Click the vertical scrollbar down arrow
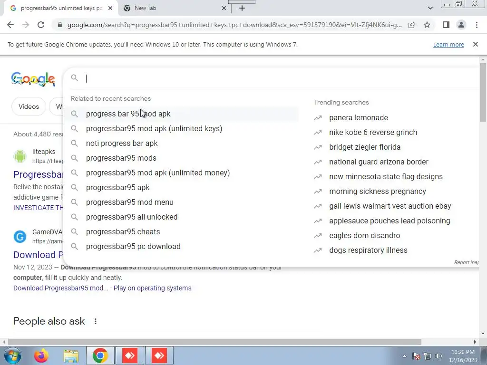This screenshot has width=487, height=365. tap(483, 334)
